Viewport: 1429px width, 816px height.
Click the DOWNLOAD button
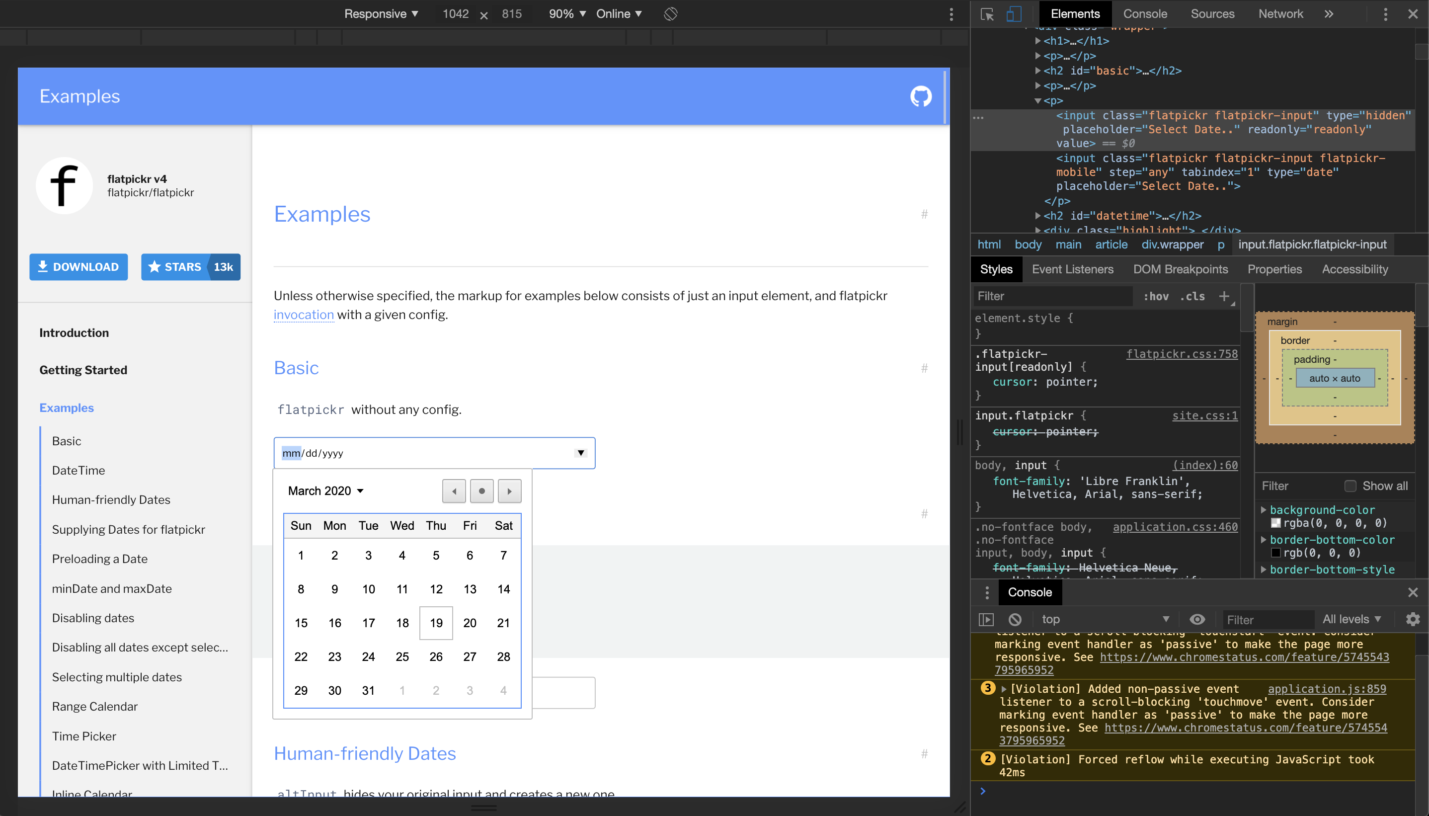[79, 267]
